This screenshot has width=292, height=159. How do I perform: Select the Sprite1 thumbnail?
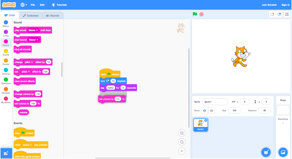[x=201, y=125]
